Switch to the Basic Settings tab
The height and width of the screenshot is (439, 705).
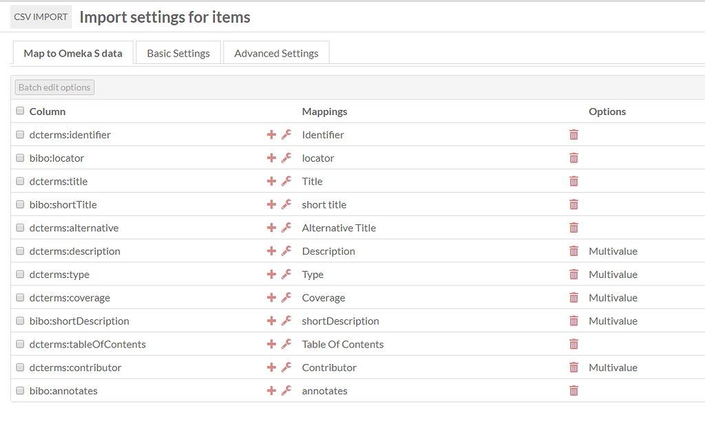point(178,53)
